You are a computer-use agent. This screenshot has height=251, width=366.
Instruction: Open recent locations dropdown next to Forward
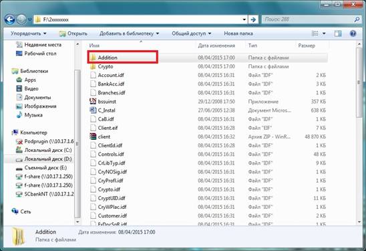(30, 19)
